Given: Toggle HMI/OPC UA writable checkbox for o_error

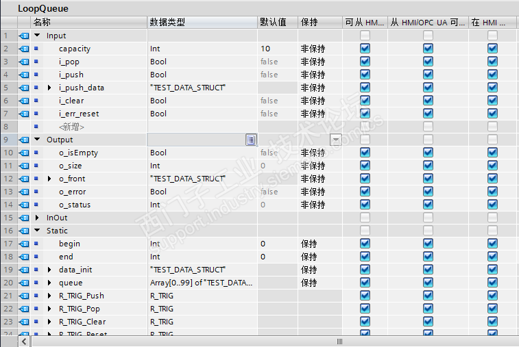Looking at the screenshot, I should (x=428, y=192).
